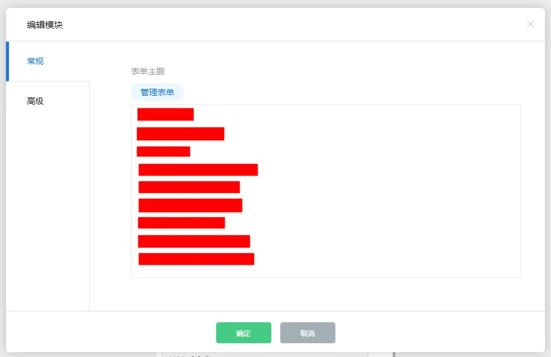Close the 编辑模块 dialog with the X icon
Screen dimensions: 551x357
(x=530, y=24)
